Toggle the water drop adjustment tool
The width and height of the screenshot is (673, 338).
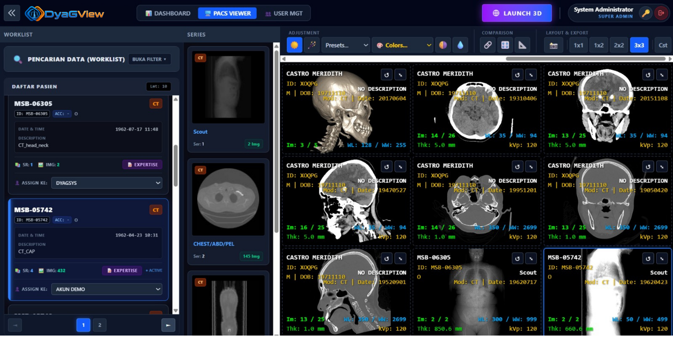460,45
